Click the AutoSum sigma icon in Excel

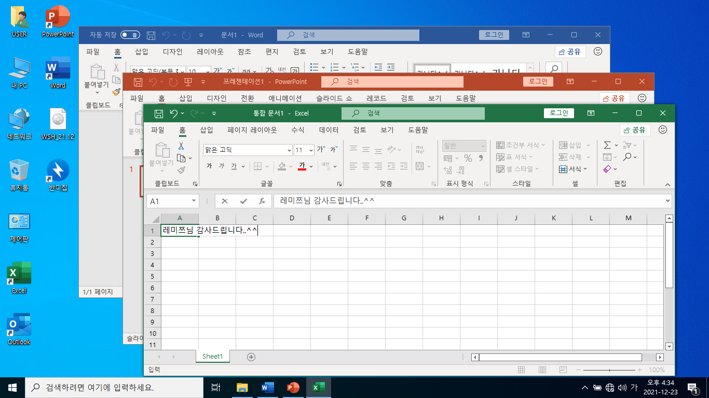(x=607, y=145)
